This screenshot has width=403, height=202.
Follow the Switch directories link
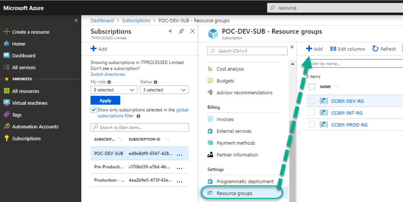coord(108,74)
